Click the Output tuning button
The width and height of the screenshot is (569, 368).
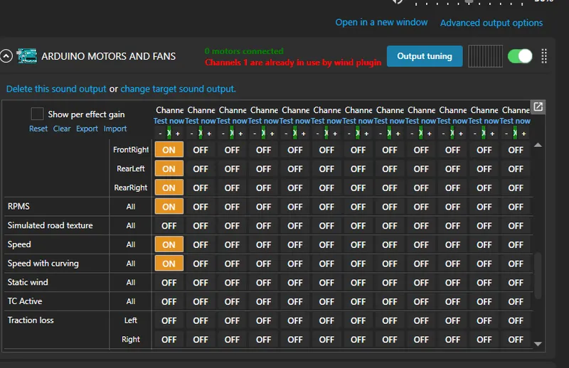point(424,56)
